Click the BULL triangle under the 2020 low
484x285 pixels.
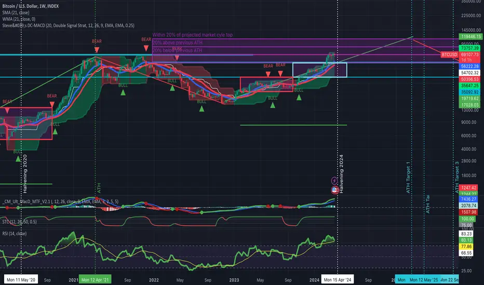tap(18, 159)
